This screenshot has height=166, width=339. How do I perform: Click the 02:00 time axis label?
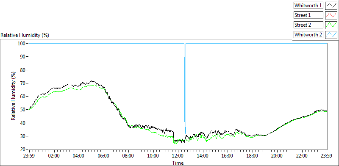tap(54, 155)
